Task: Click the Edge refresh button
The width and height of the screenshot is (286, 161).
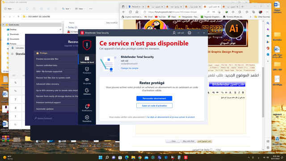Action: [130, 12]
